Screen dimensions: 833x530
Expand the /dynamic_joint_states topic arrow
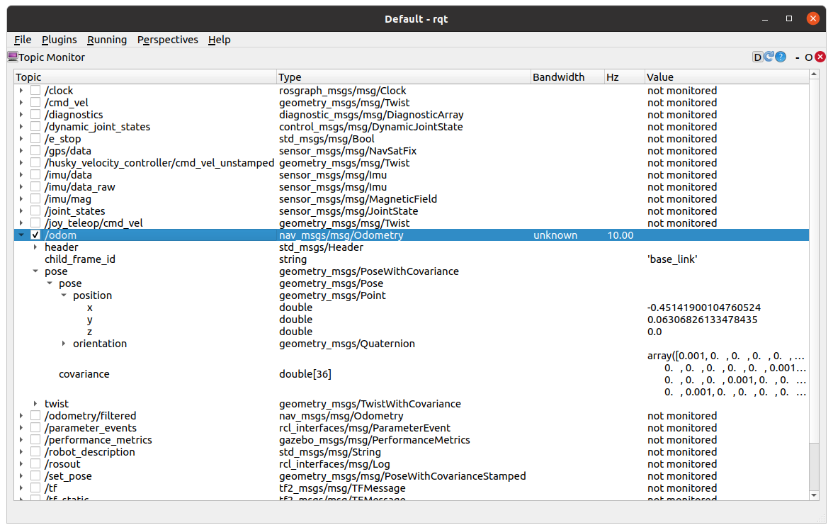point(21,127)
